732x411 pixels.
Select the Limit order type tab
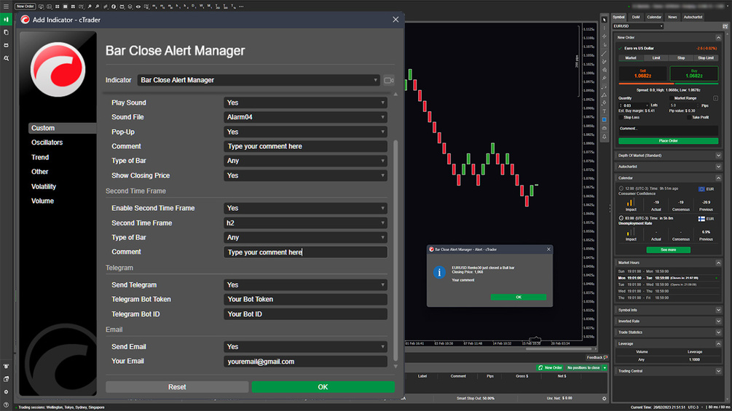coord(656,58)
